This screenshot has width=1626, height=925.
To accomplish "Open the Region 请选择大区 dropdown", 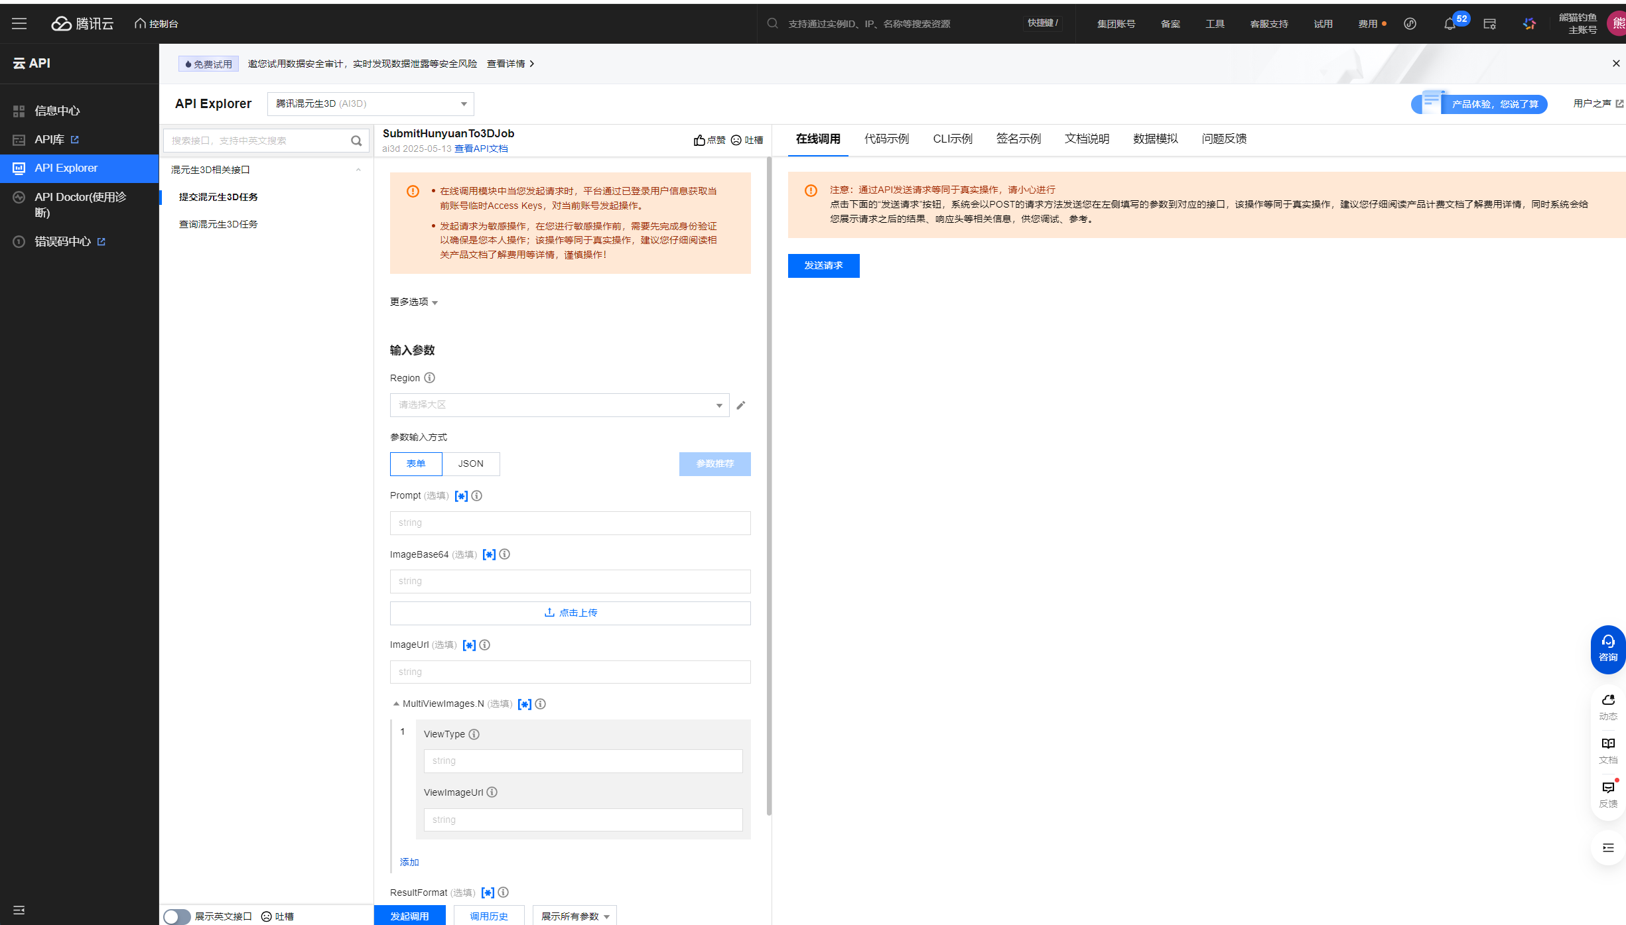I will 559,405.
